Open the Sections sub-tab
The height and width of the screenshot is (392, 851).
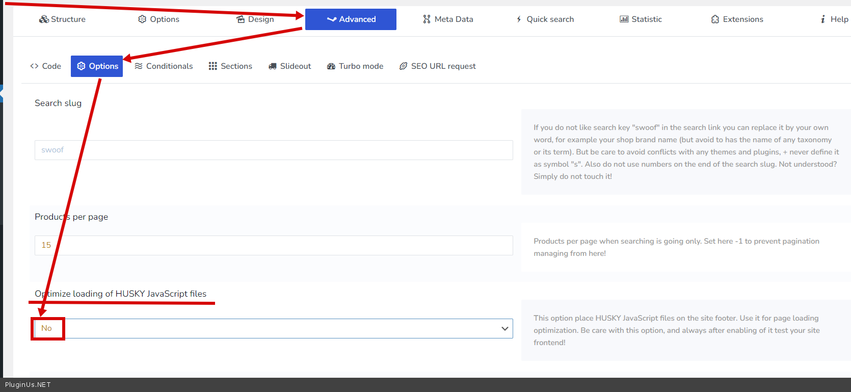click(x=230, y=66)
